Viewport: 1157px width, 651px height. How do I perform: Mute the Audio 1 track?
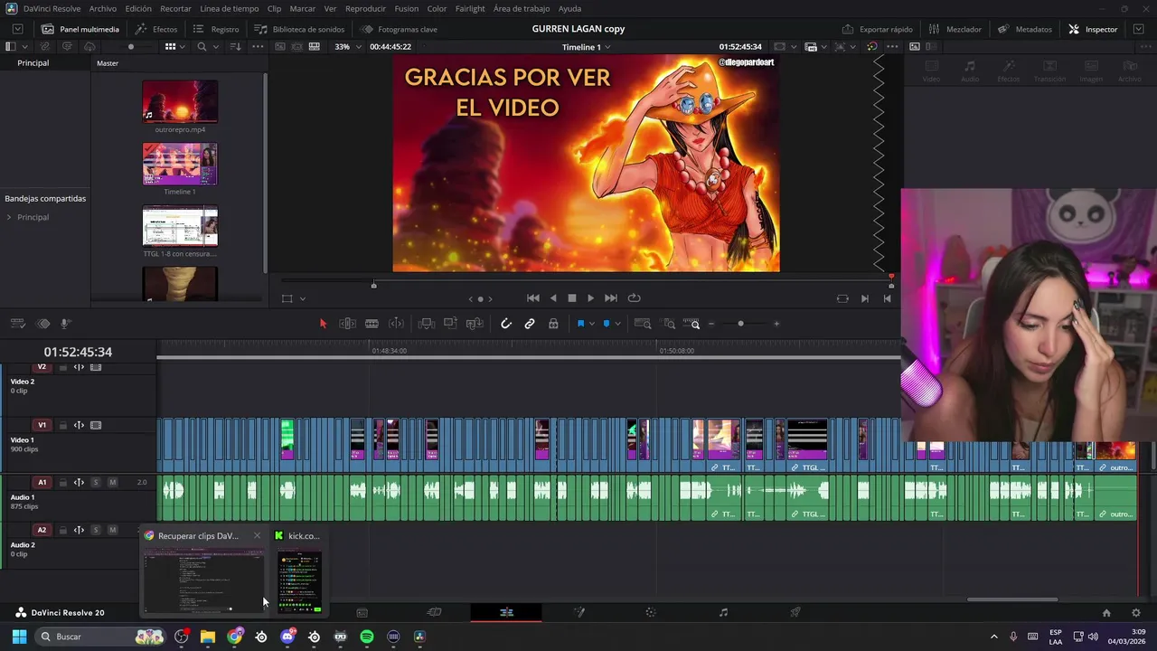(112, 482)
